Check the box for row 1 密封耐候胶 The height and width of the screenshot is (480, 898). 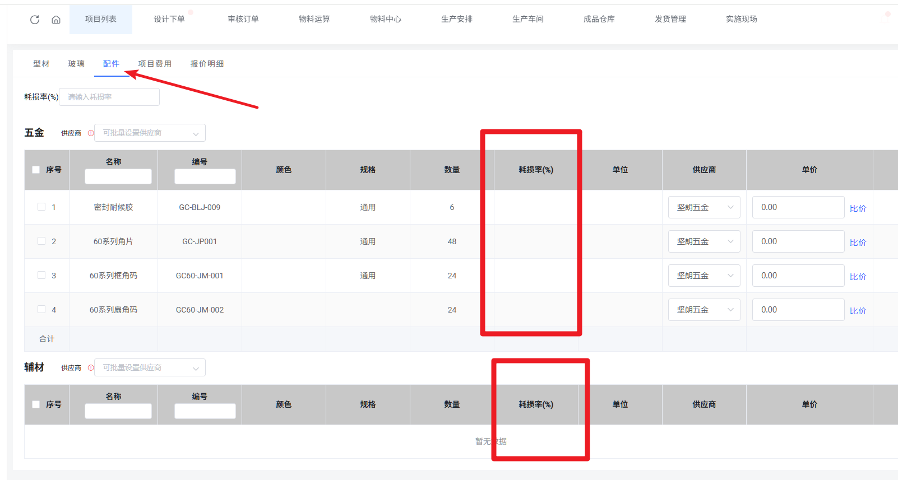point(41,207)
